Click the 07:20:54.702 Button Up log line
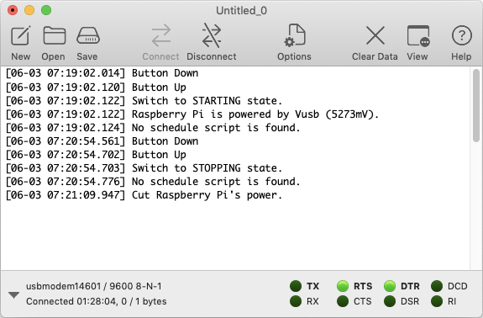Image resolution: width=483 pixels, height=318 pixels. 96,155
